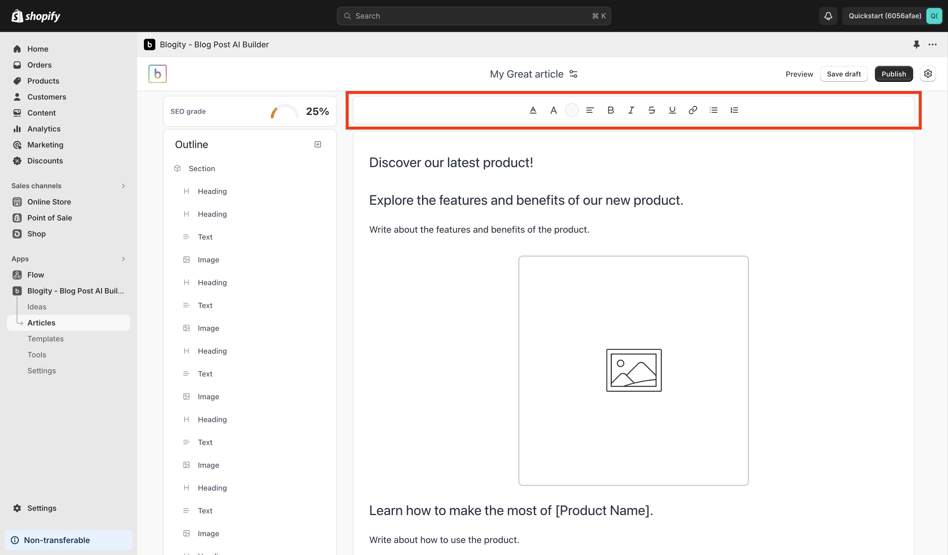Click 'Discover our latest product!' heading

(451, 162)
